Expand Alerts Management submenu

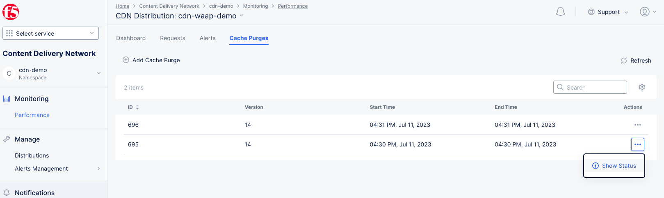point(98,169)
